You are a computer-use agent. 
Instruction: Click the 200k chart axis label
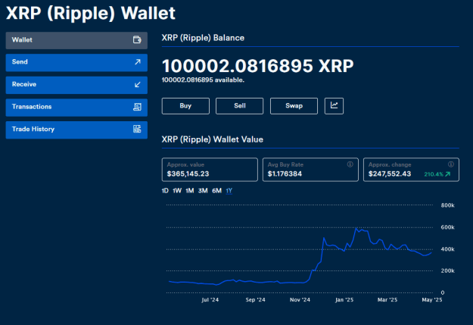pos(448,271)
